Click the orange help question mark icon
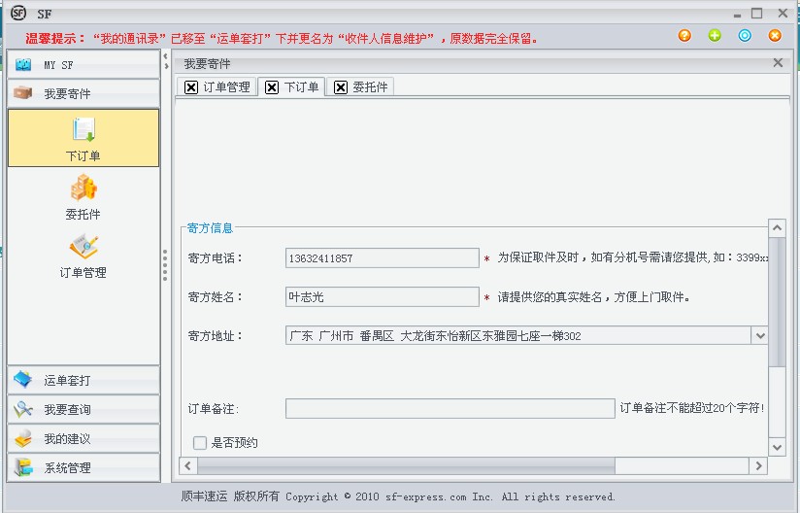The width and height of the screenshot is (800, 513). click(684, 36)
